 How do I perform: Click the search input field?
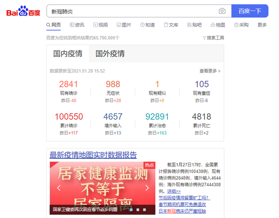click(131, 11)
